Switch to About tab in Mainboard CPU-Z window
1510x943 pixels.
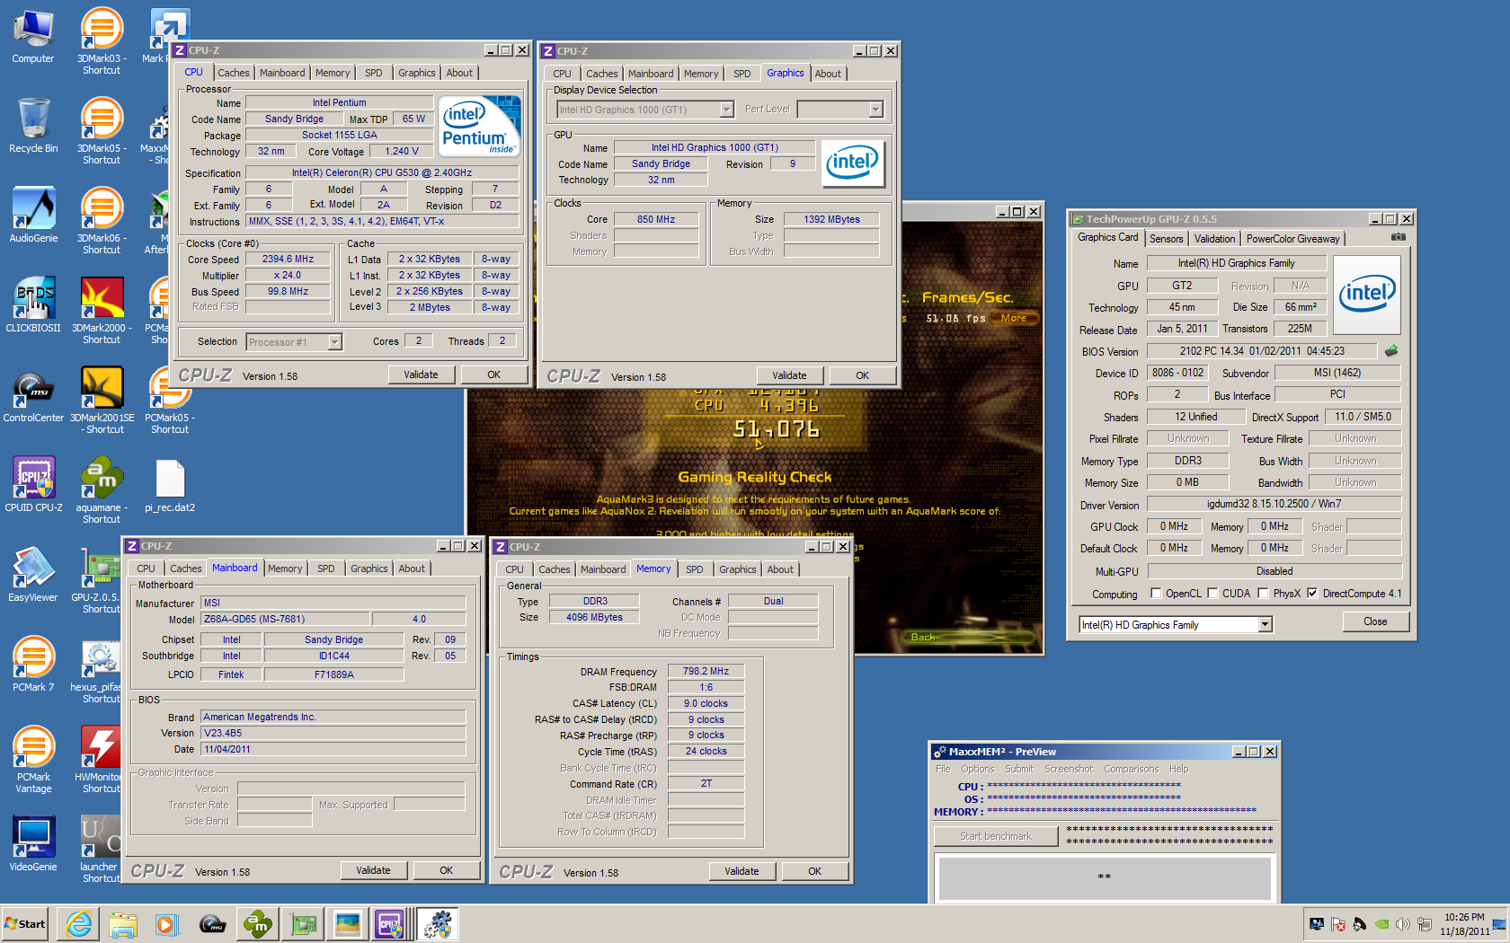412,568
